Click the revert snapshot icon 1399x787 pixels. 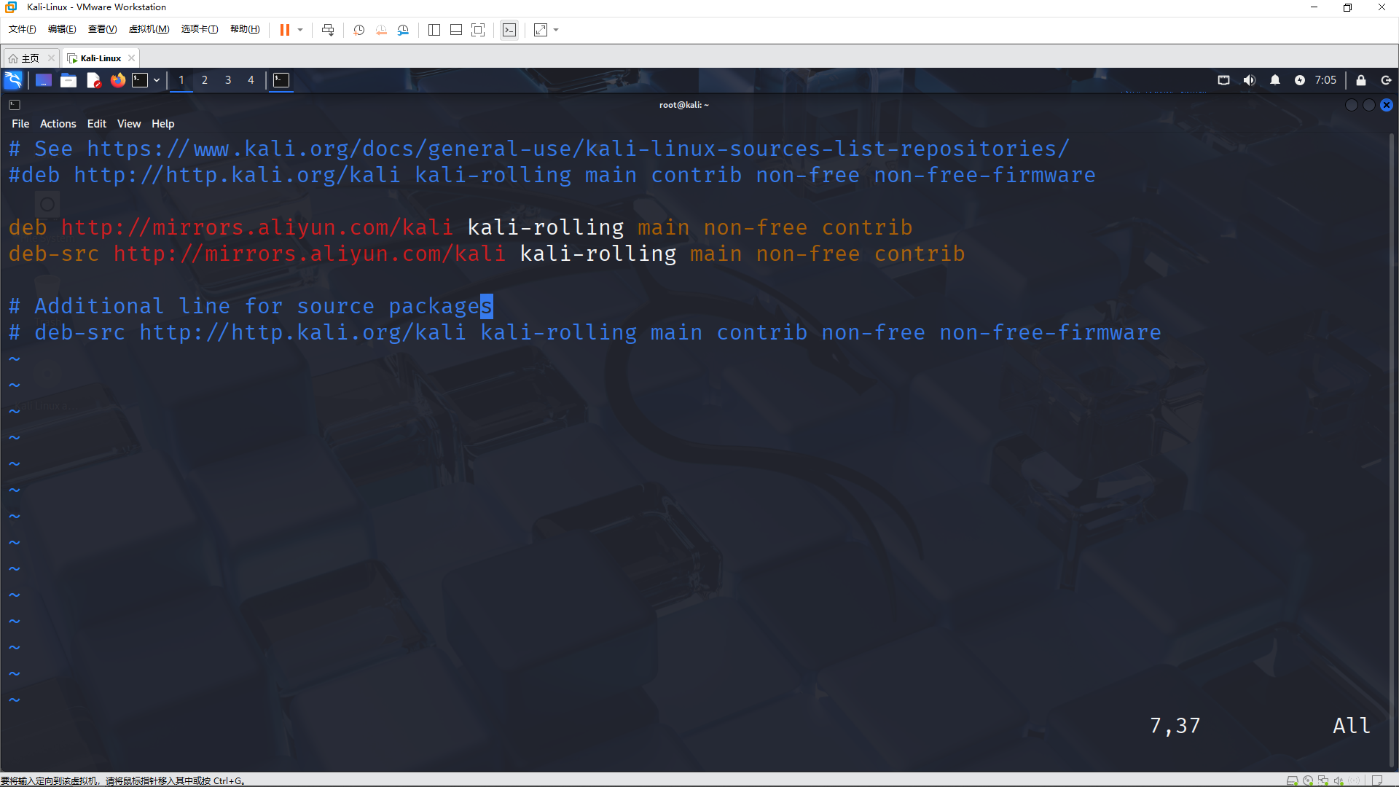point(381,30)
